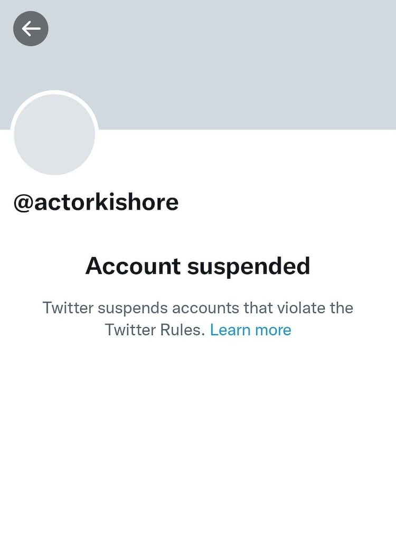Click "actorkishore" after the @ symbol
This screenshot has height=542, width=396.
click(x=106, y=202)
